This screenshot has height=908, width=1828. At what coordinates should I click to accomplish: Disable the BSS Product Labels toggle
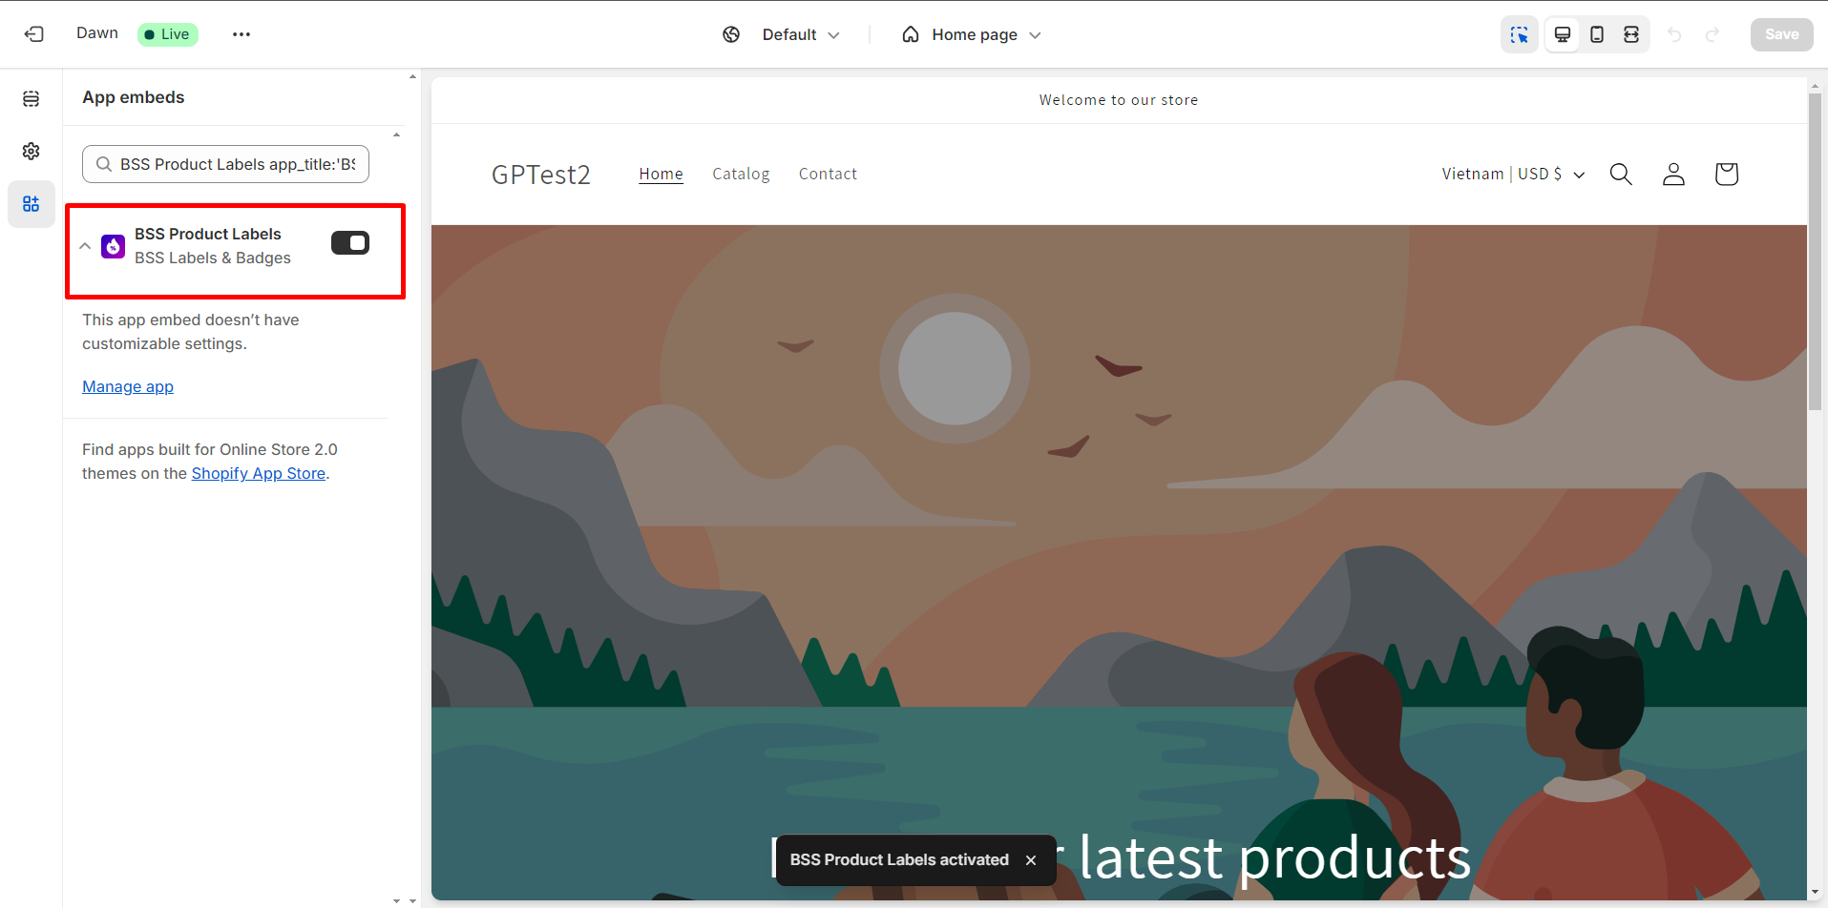(x=350, y=242)
